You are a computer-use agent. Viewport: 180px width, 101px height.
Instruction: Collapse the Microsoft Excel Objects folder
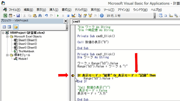point(7,37)
